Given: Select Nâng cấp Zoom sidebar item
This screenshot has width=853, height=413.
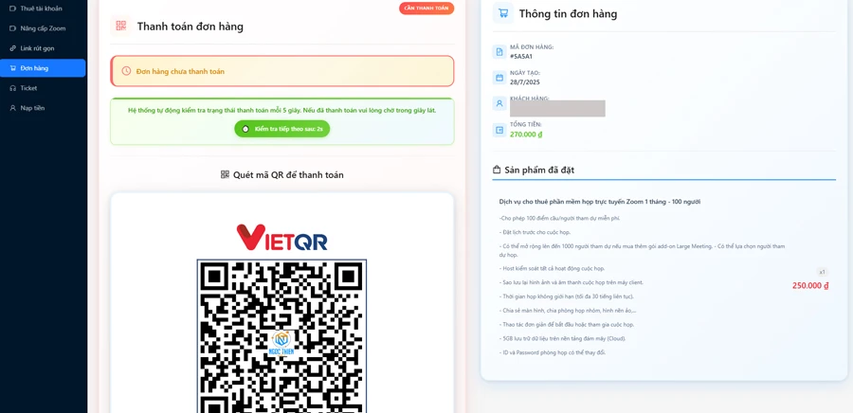Looking at the screenshot, I should [43, 28].
